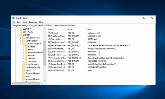
Task: Select the Policies key in tree
Action: click(x=31, y=55)
